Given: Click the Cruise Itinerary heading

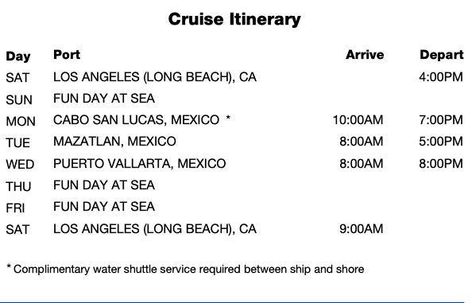Looking at the screenshot, I should coord(234,20).
